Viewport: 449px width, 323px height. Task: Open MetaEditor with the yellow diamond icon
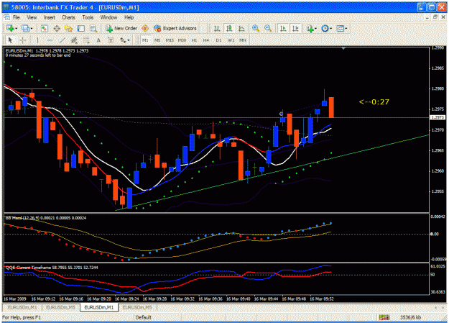click(145, 28)
